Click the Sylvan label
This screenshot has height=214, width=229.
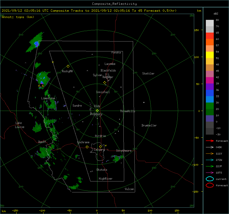tap(97, 75)
